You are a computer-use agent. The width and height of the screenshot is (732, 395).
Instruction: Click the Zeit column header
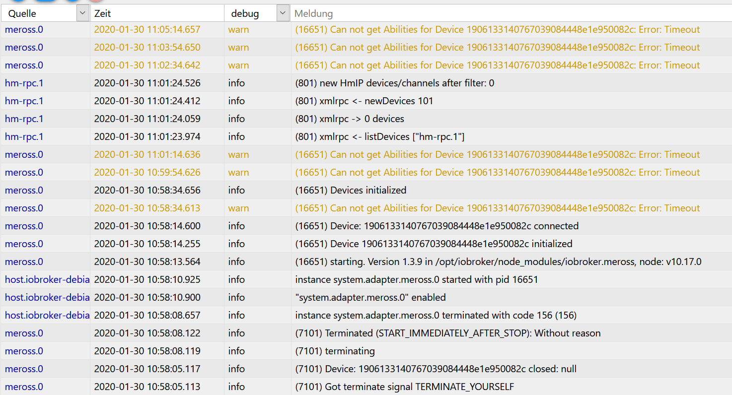pos(102,13)
